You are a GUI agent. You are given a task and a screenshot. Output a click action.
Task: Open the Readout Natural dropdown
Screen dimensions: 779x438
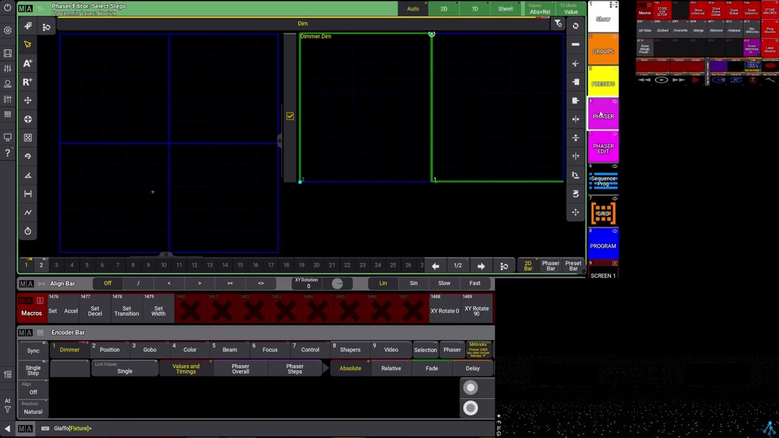click(33, 409)
